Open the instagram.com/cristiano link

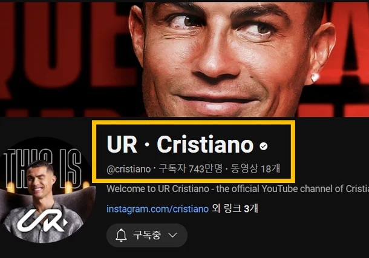point(157,209)
